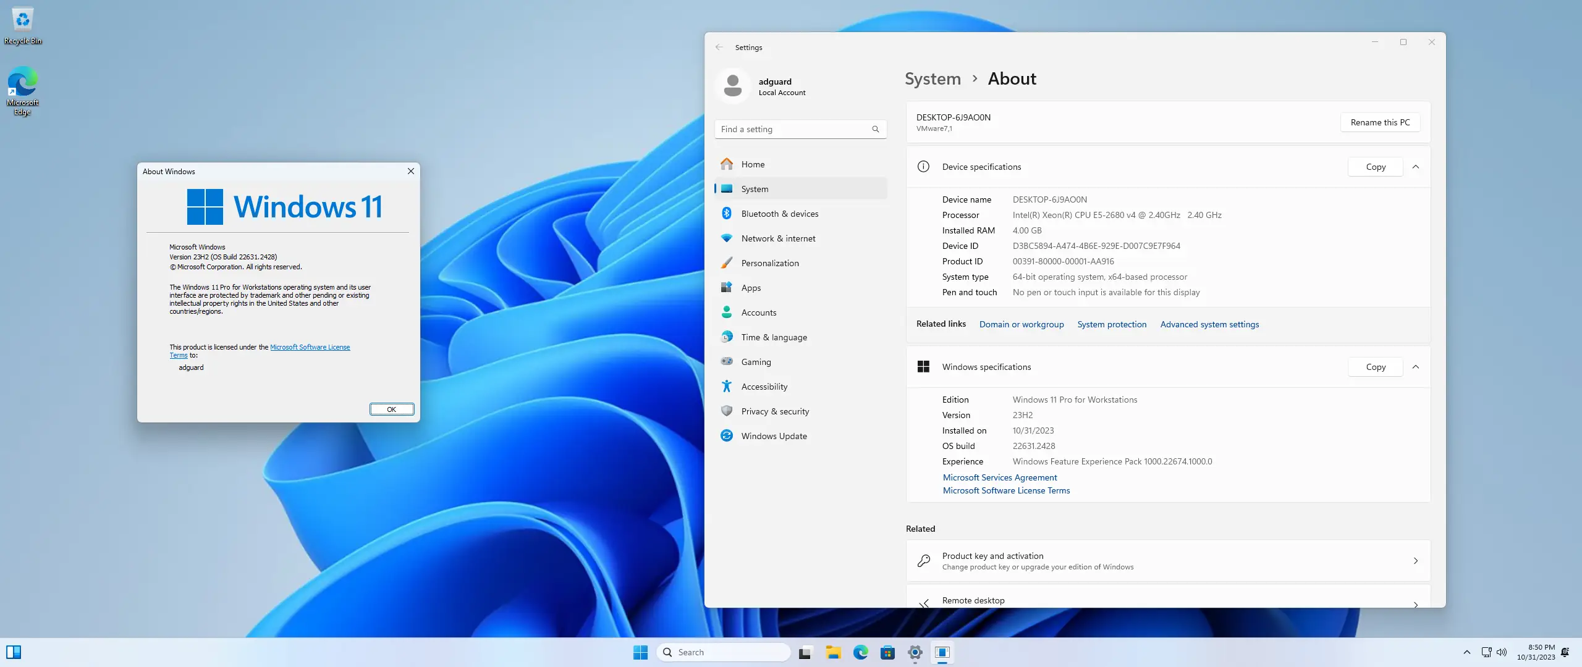Click the Widgets icon on taskbar
Image resolution: width=1582 pixels, height=667 pixels.
[x=14, y=652]
